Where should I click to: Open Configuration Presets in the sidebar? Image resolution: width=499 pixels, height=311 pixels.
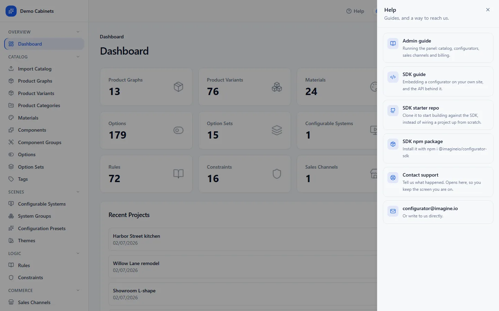44,228
